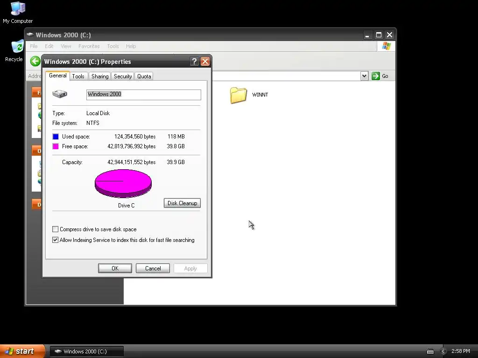Click the 42,819,796,992 bytes free value

coord(131,146)
